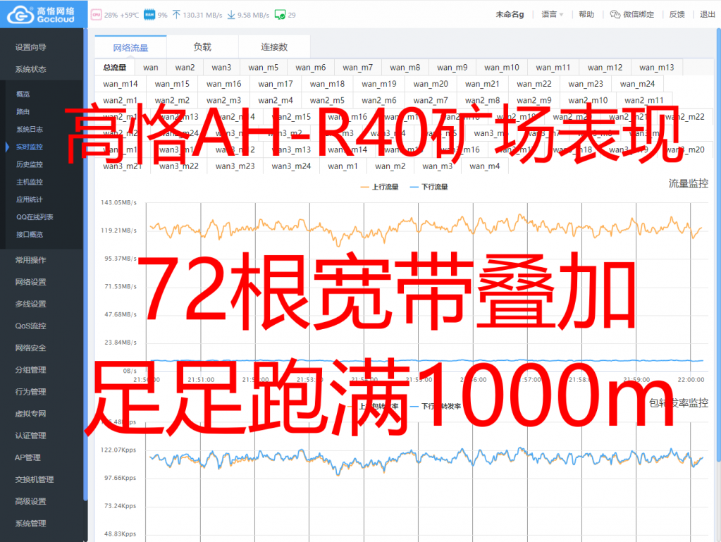Open the 接口概览 submenu item

(x=30, y=235)
